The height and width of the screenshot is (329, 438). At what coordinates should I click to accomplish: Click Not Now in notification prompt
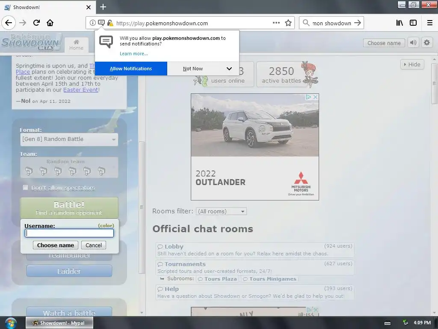click(193, 69)
